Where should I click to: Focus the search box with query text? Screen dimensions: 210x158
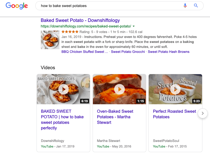pyautogui.click(x=119, y=6)
